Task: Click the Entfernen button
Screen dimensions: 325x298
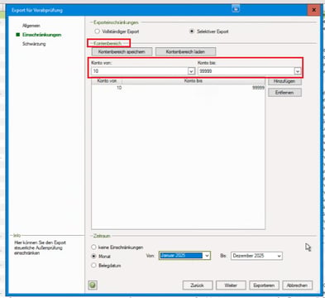Action: click(284, 93)
